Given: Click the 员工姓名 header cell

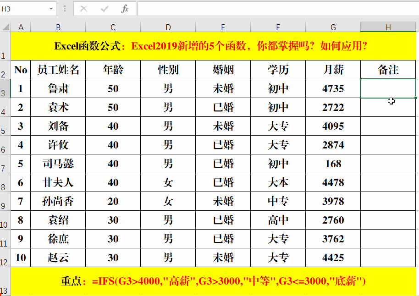Looking at the screenshot, I should (58, 70).
